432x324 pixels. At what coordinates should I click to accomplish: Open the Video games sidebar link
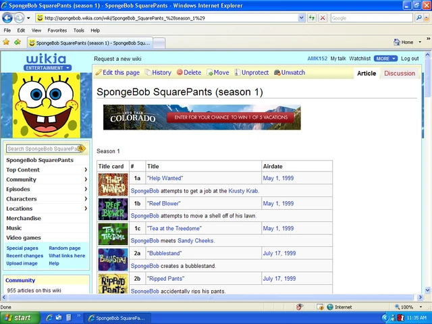pos(24,238)
